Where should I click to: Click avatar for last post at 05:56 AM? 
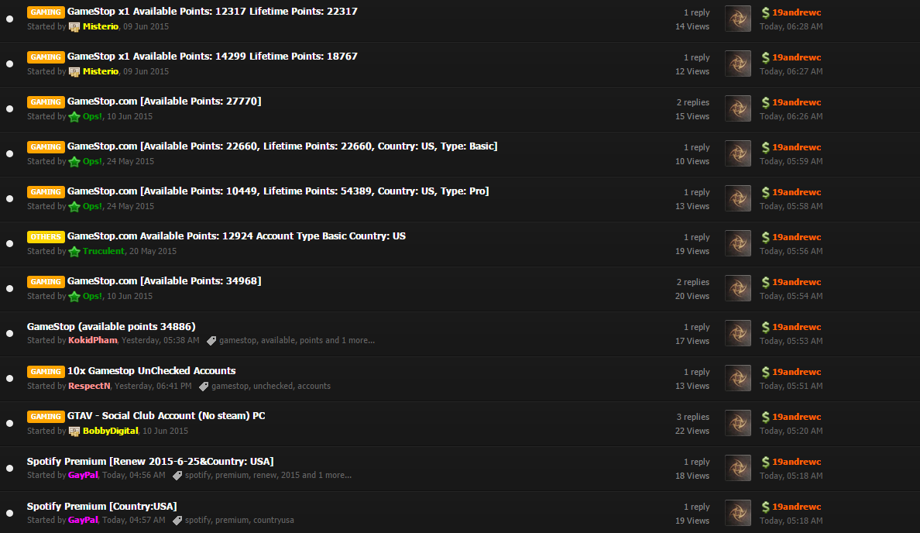tap(738, 243)
